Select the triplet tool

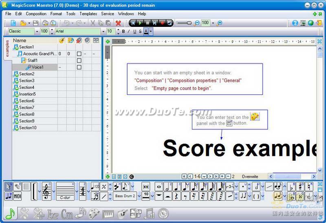coord(230,187)
